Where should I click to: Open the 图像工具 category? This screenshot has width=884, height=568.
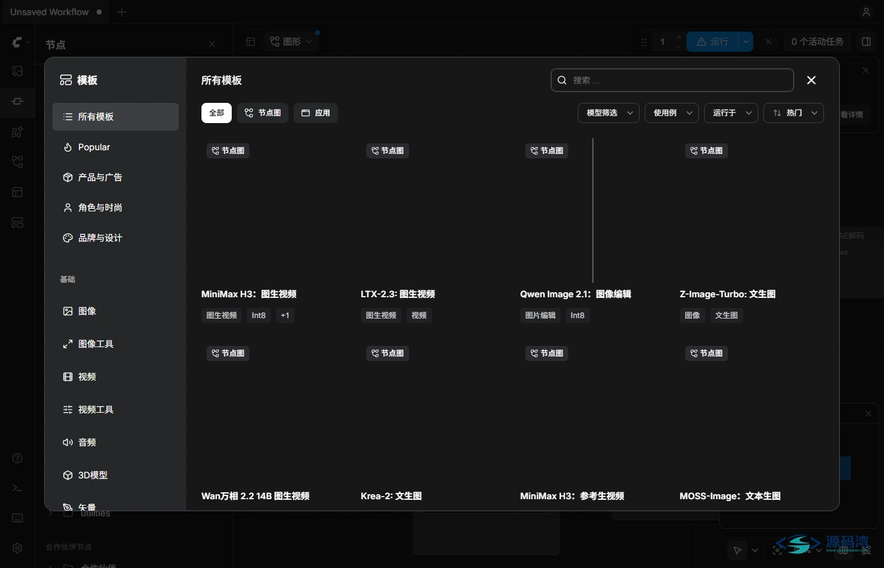pos(116,344)
